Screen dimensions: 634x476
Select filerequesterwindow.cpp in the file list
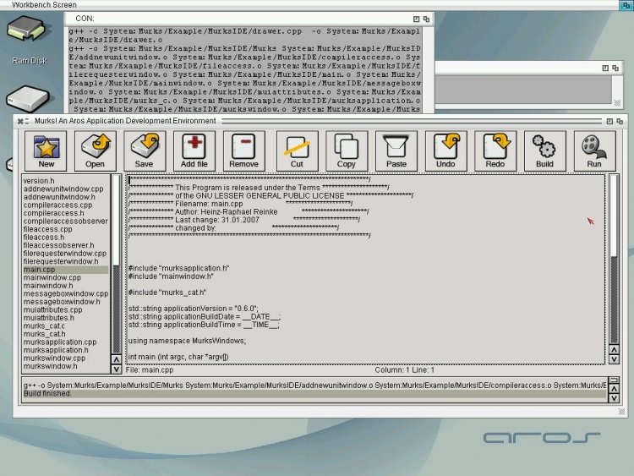(x=65, y=254)
